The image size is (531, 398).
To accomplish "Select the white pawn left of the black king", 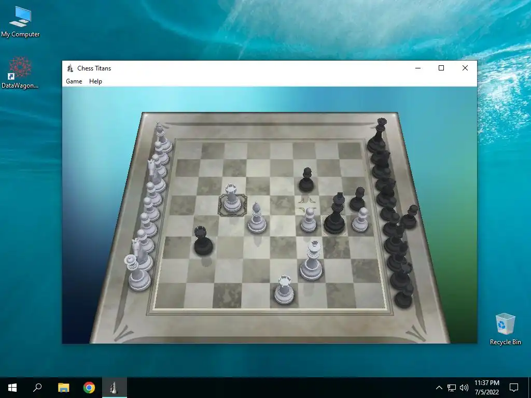I will pyautogui.click(x=309, y=220).
